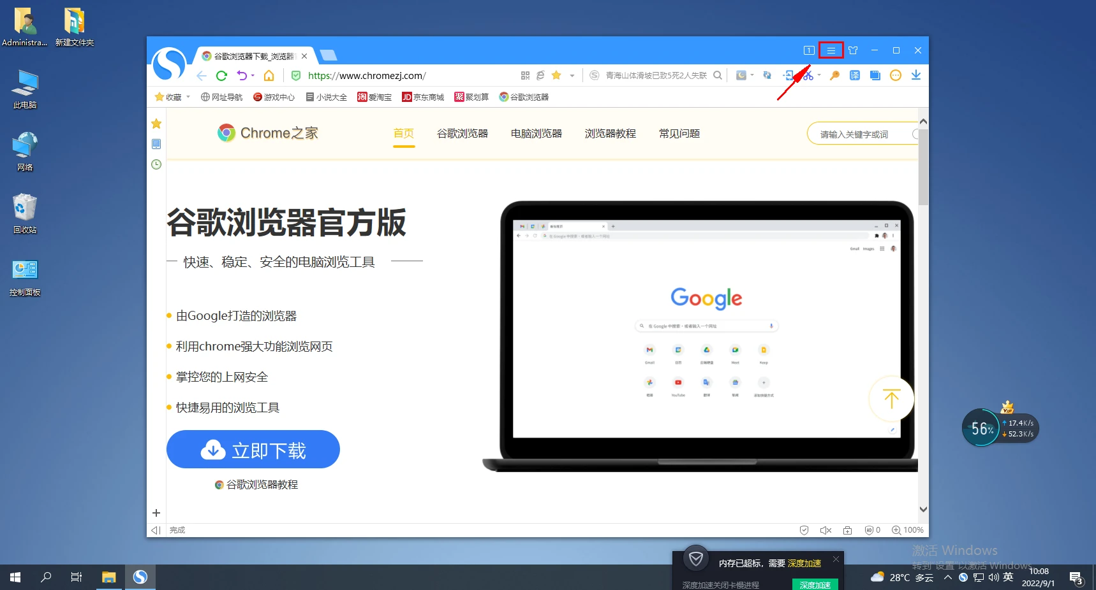Open history clock in left sidebar
1096x590 pixels.
[x=156, y=164]
